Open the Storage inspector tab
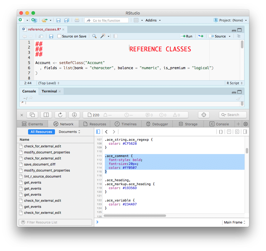Screen dimensions: 266x251 [188, 124]
